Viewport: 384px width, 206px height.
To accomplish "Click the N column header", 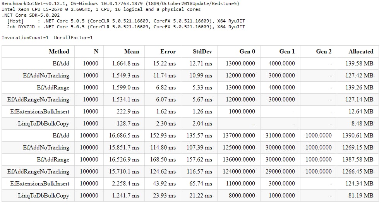I will 96,51.
